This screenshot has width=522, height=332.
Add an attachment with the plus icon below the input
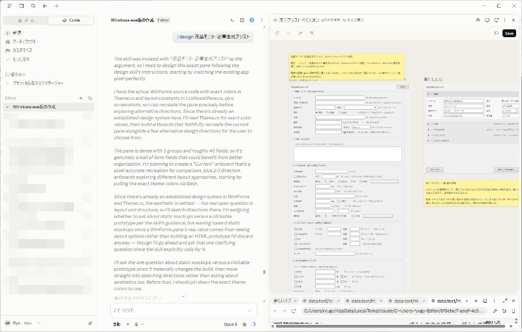click(127, 324)
